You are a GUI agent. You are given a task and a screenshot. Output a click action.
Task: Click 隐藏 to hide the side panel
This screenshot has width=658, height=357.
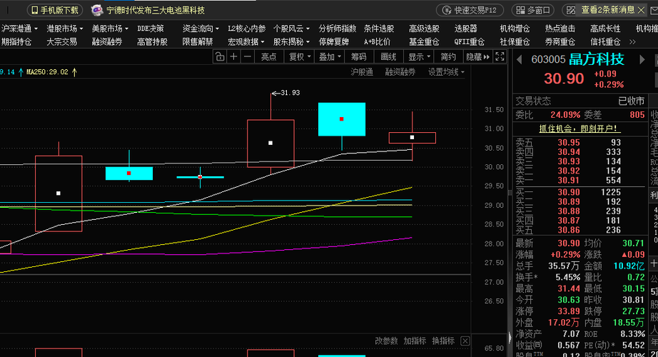coord(478,56)
